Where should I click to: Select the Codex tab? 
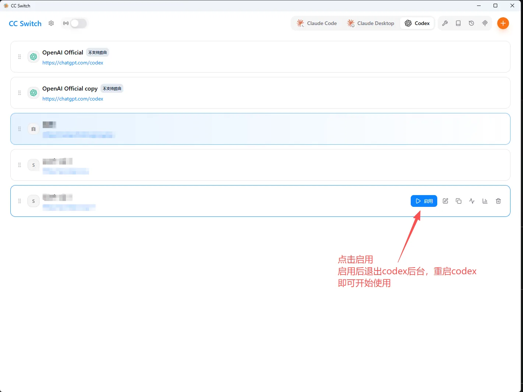tap(417, 23)
